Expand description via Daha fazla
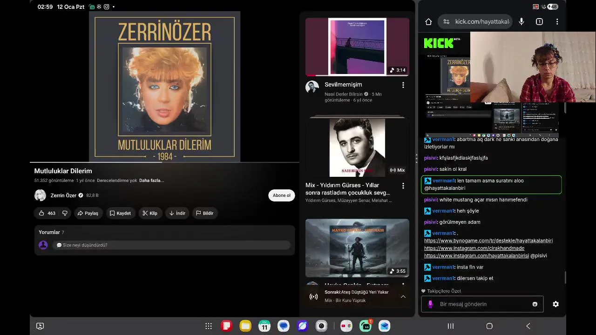This screenshot has height=335, width=596. pos(151,181)
